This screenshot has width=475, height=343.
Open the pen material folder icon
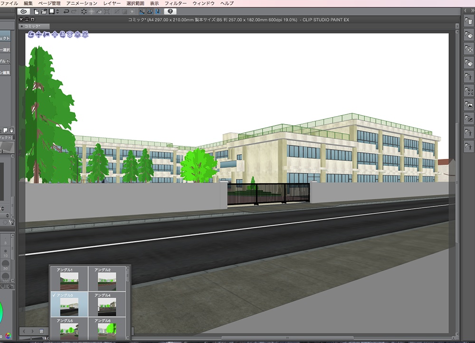point(469,118)
